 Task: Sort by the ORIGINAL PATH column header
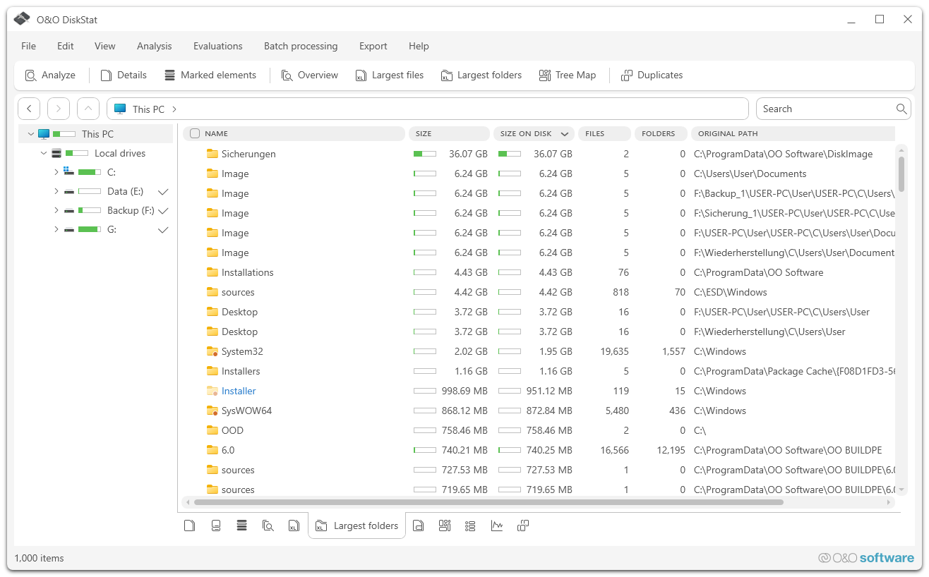coord(793,133)
